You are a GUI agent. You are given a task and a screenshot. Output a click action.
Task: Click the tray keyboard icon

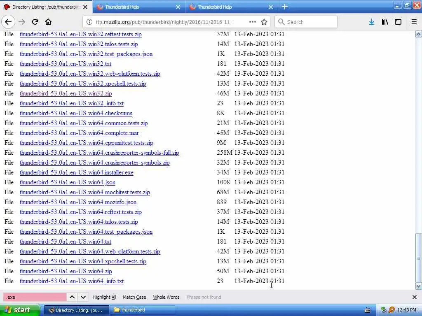click(x=367, y=310)
